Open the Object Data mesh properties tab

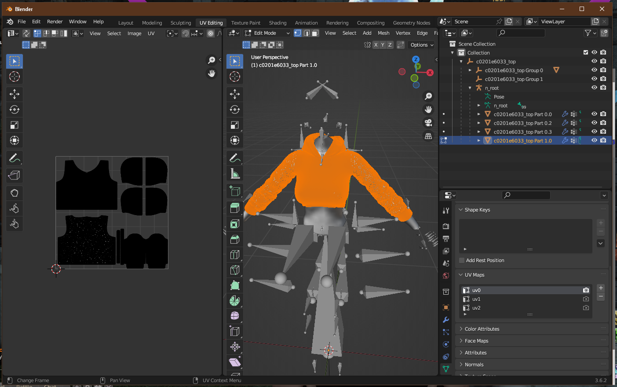tap(446, 369)
